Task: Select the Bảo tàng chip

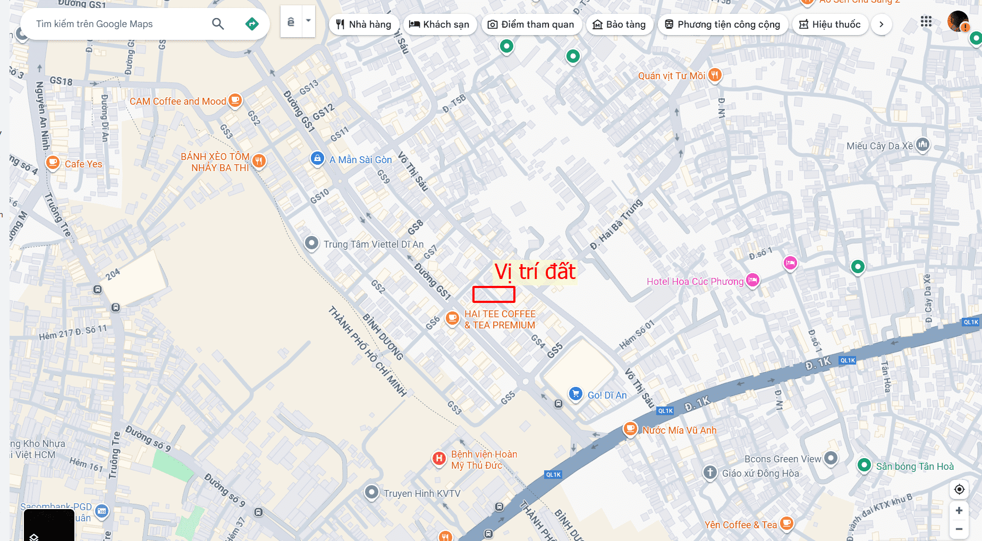Action: (x=619, y=24)
